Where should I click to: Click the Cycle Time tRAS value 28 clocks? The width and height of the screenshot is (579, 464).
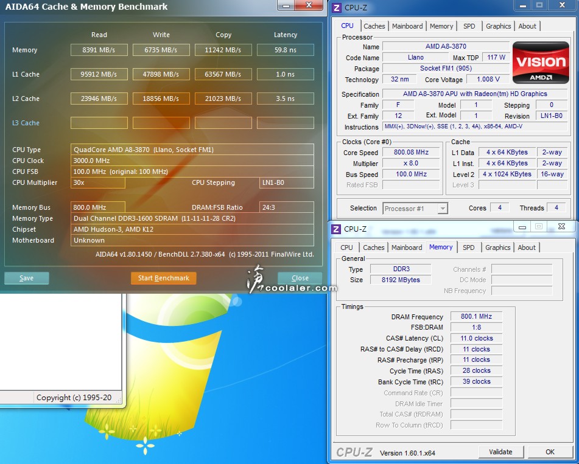pos(476,371)
